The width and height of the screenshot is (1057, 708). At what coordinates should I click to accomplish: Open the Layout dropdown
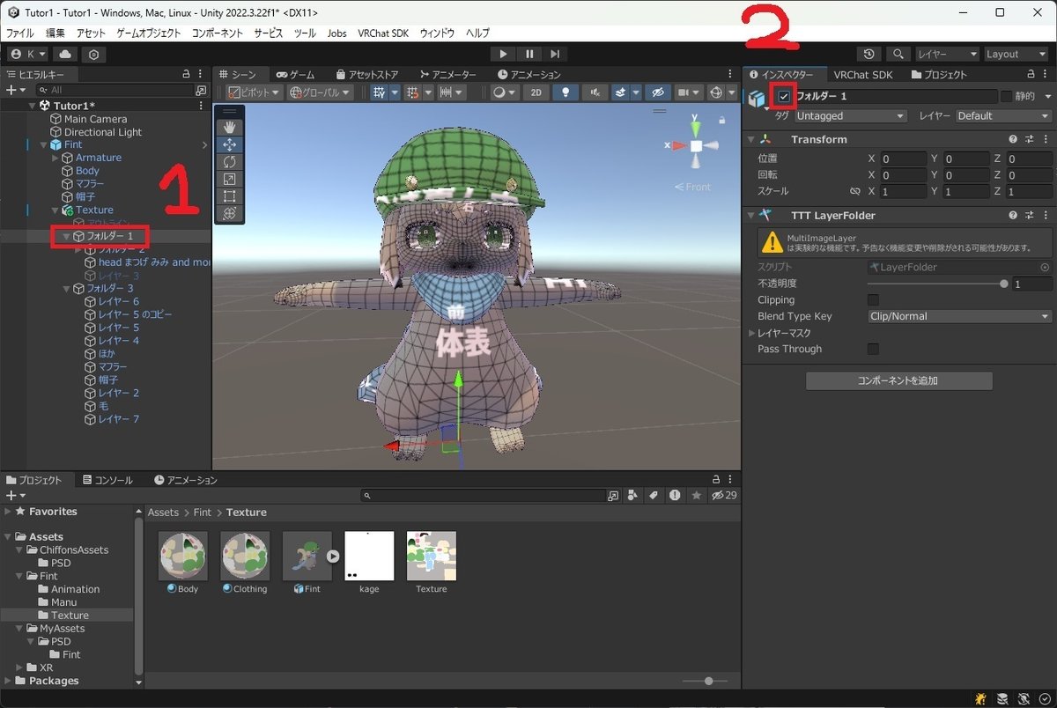[1016, 55]
